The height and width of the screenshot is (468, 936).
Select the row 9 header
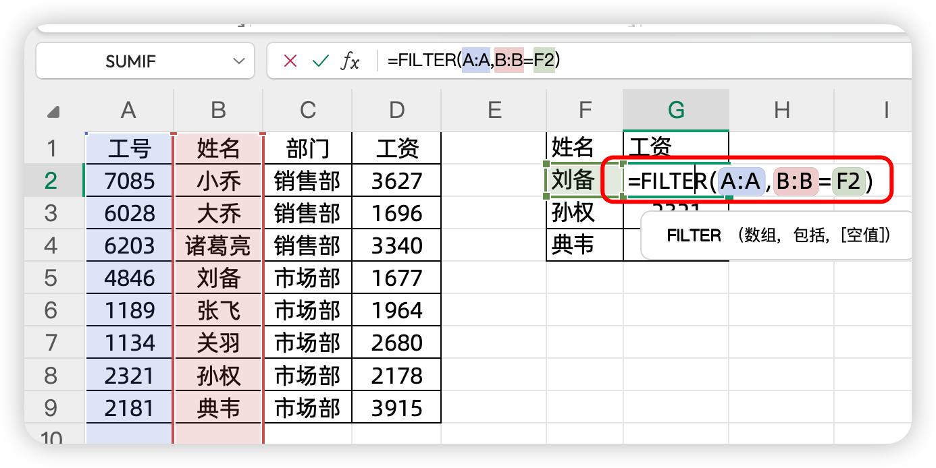[51, 408]
